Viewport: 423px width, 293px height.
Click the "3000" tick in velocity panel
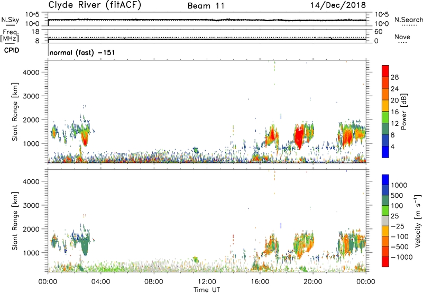(31, 205)
